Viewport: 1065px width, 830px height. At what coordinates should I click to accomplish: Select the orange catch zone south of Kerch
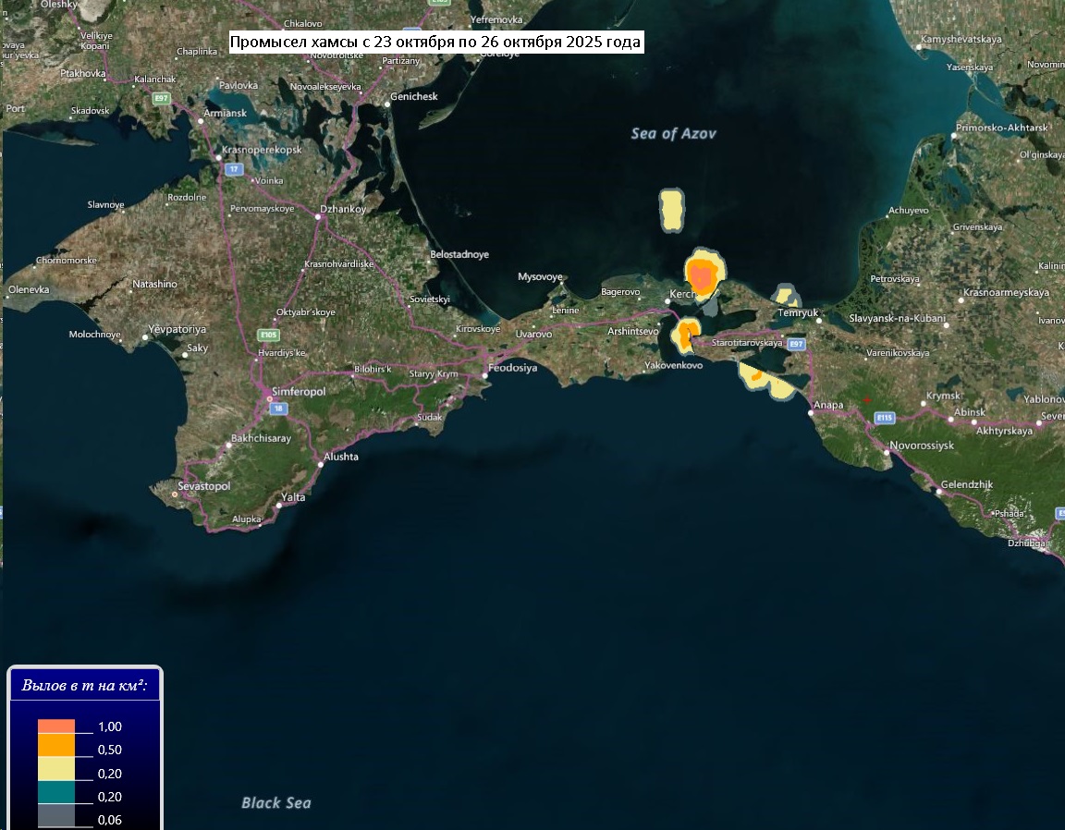tap(687, 334)
